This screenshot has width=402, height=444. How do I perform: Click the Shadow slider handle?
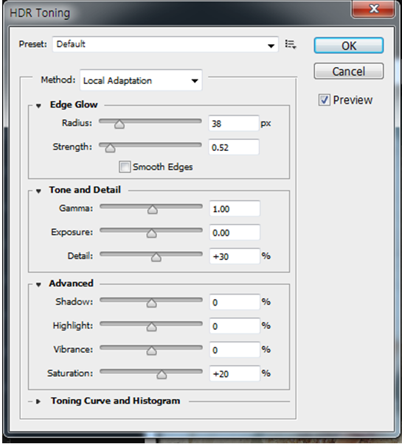point(151,303)
